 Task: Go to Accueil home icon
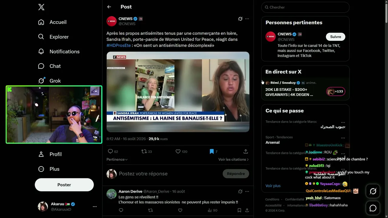(41, 22)
